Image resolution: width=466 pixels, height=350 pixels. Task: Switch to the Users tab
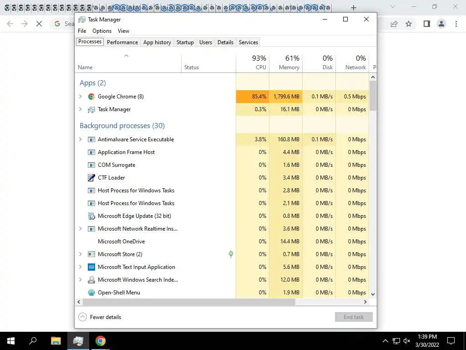[x=206, y=42]
